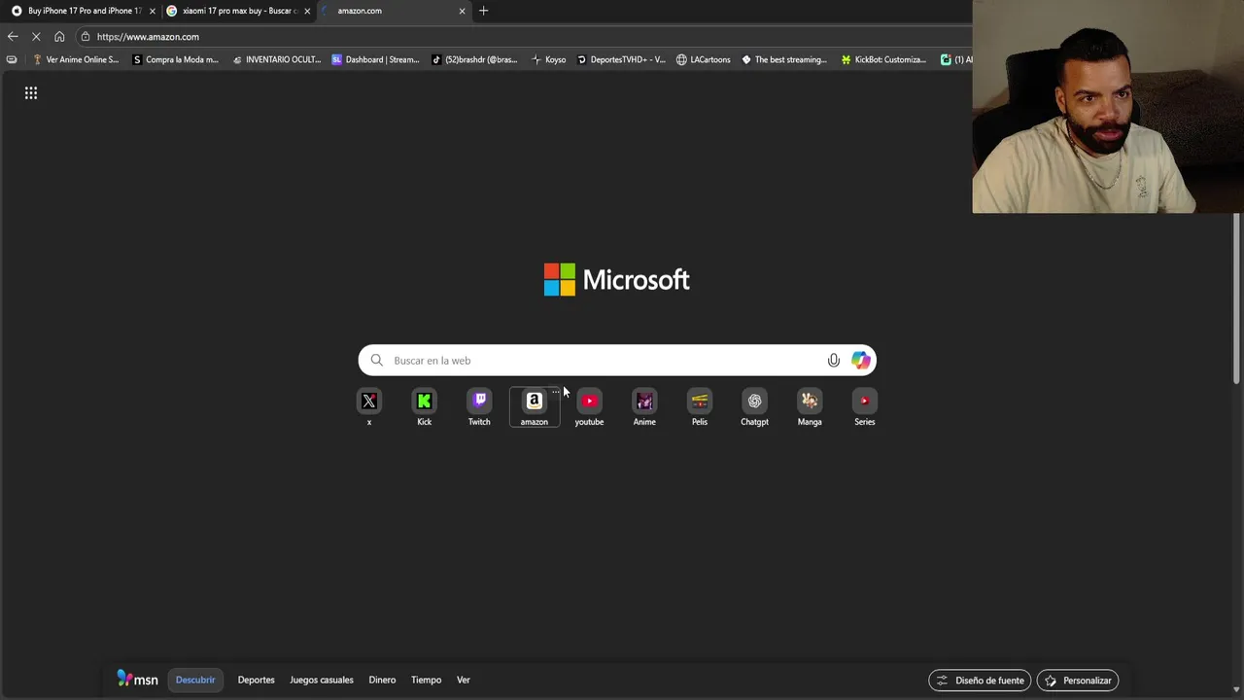Open the youtube quick link tile
Image resolution: width=1244 pixels, height=700 pixels.
click(589, 407)
